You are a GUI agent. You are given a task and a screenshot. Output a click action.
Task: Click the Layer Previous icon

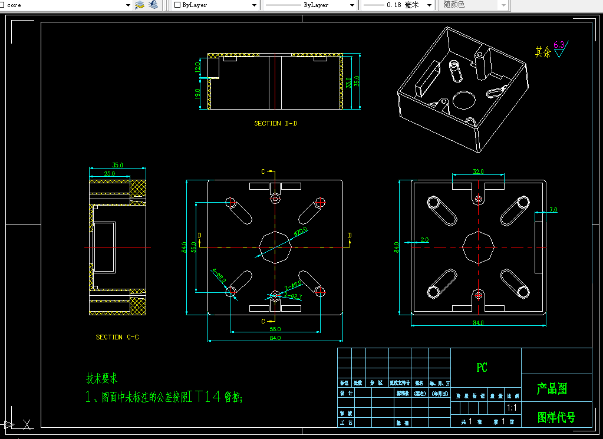pyautogui.click(x=153, y=5)
